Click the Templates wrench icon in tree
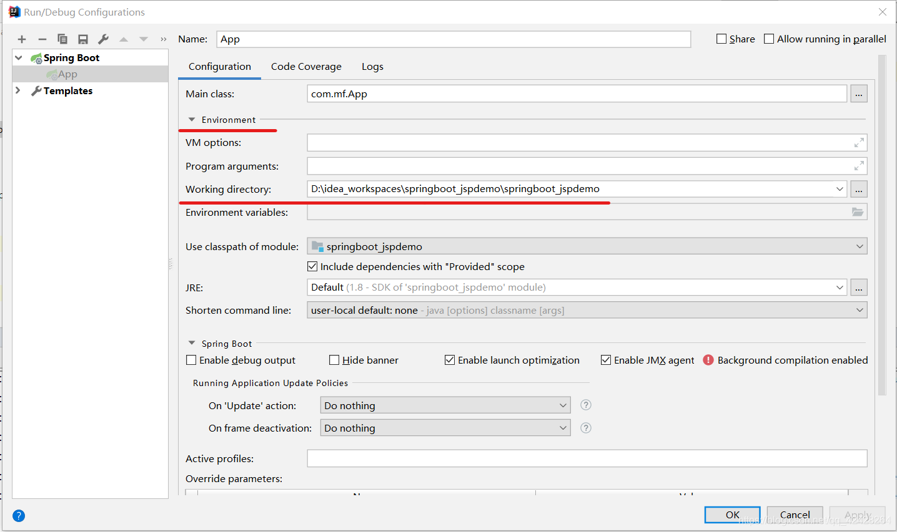 click(36, 91)
